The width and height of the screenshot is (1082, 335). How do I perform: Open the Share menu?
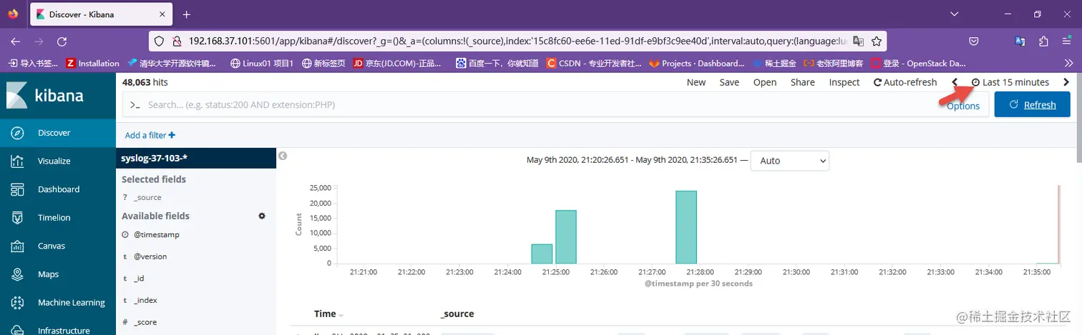pos(802,82)
